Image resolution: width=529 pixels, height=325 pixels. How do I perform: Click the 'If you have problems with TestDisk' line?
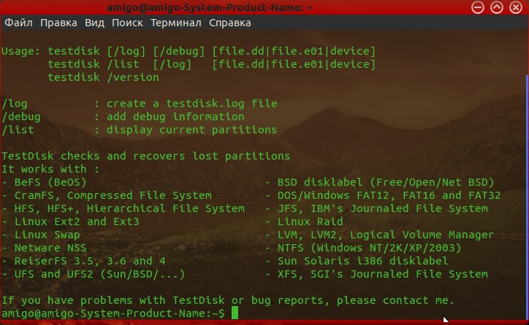(x=228, y=300)
